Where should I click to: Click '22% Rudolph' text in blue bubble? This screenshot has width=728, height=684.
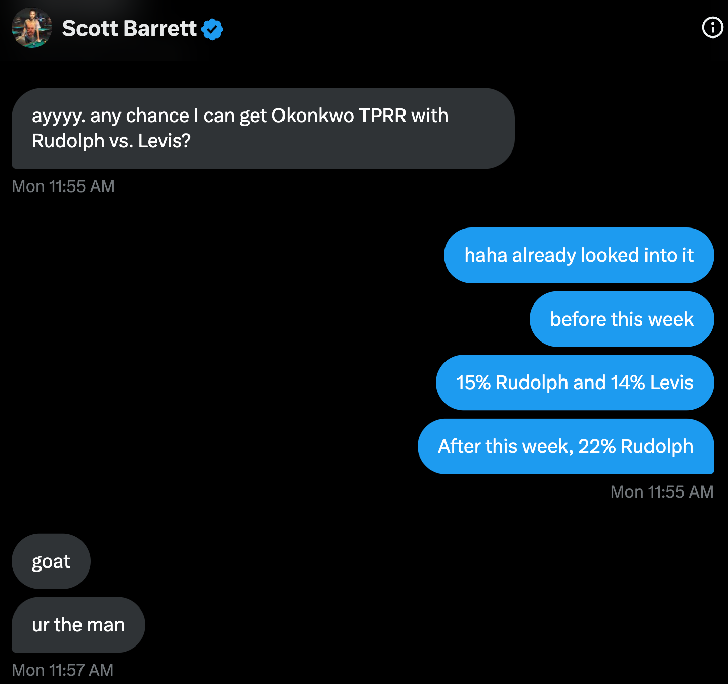[x=636, y=446]
